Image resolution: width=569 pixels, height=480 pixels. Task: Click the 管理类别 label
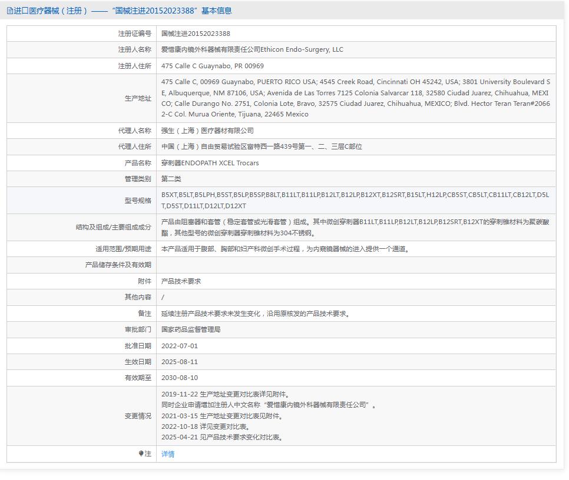click(138, 179)
